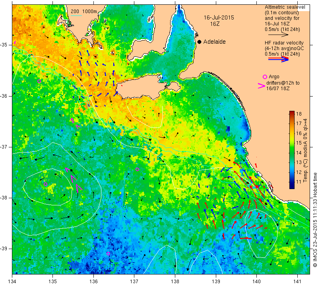This screenshot has width=318, height=286.
Task: Click the '(0.1m contours)' legend line
Action: (x=282, y=13)
